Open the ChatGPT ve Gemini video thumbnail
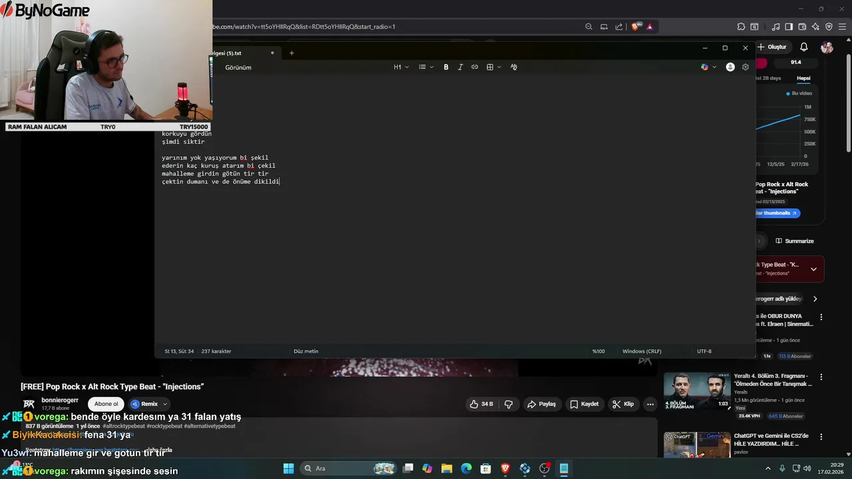Image resolution: width=852 pixels, height=479 pixels. (697, 445)
